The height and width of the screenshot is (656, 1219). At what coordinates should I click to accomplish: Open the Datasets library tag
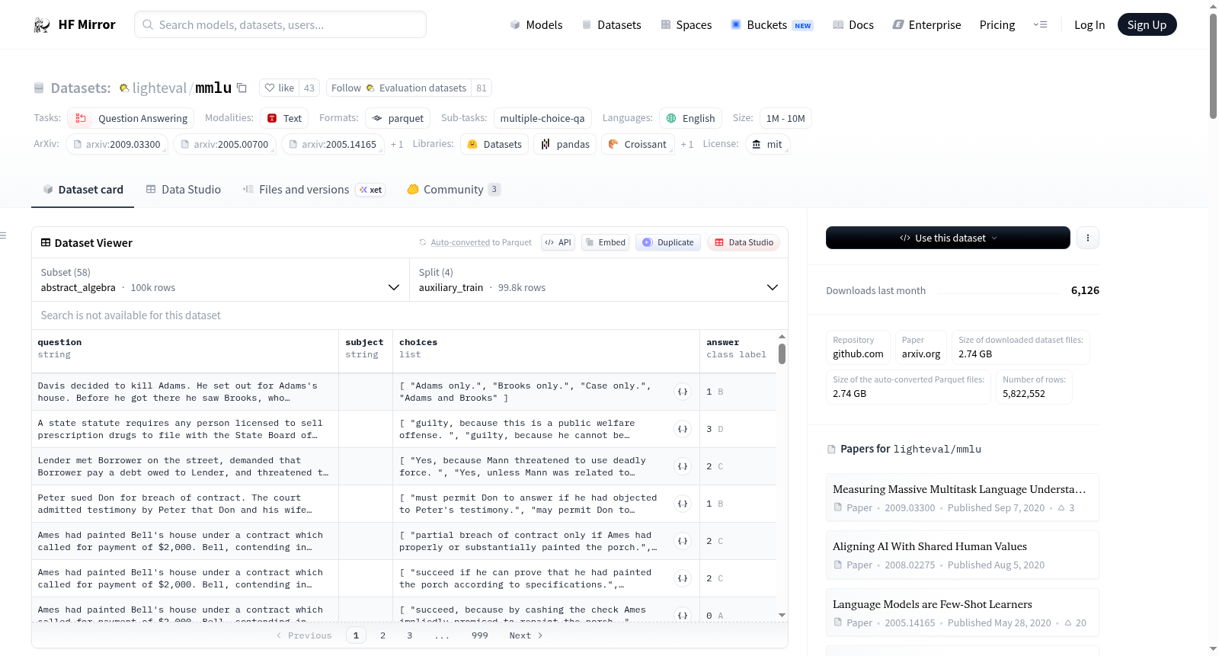pos(494,144)
